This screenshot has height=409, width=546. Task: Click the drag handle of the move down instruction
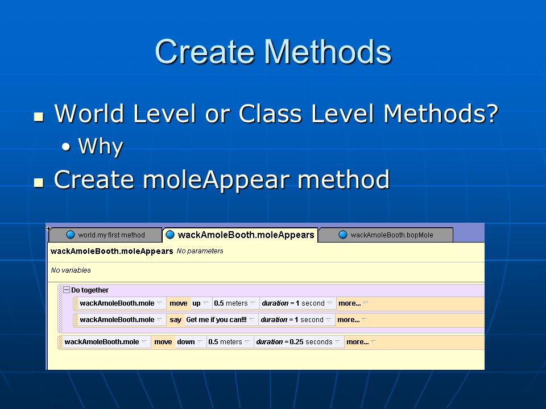pos(60,342)
